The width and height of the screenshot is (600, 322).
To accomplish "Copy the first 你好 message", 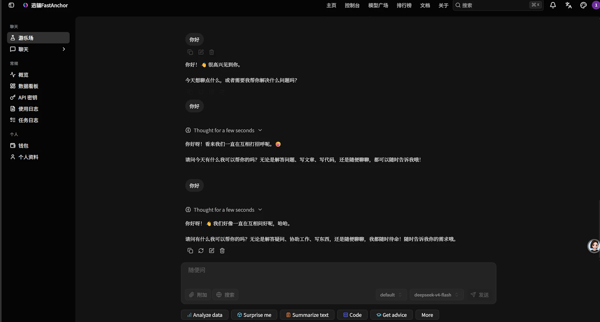I will (190, 52).
